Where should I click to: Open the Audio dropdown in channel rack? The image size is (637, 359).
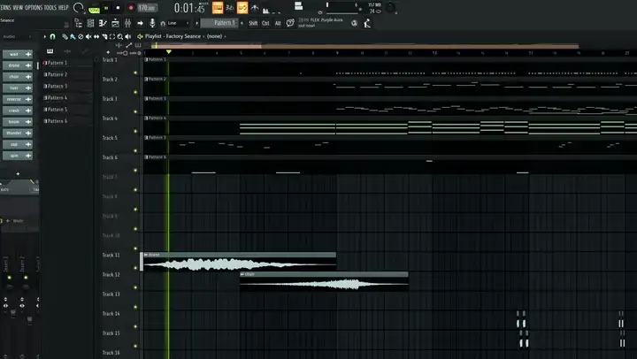pyautogui.click(x=17, y=36)
